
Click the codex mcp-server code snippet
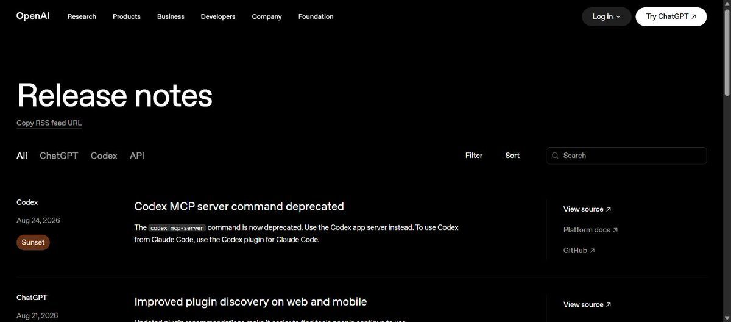[177, 227]
